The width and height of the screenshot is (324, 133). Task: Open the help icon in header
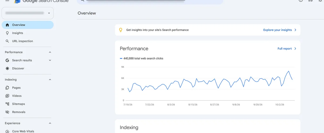pos(301,1)
